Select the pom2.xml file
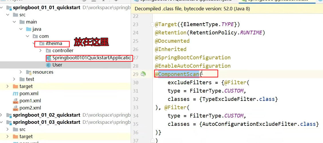Viewport: 323px width, 143px height. pyautogui.click(x=30, y=108)
